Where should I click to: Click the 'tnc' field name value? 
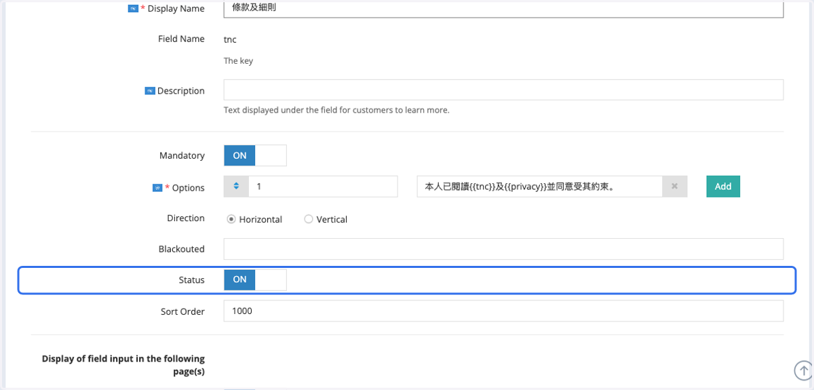tap(230, 39)
